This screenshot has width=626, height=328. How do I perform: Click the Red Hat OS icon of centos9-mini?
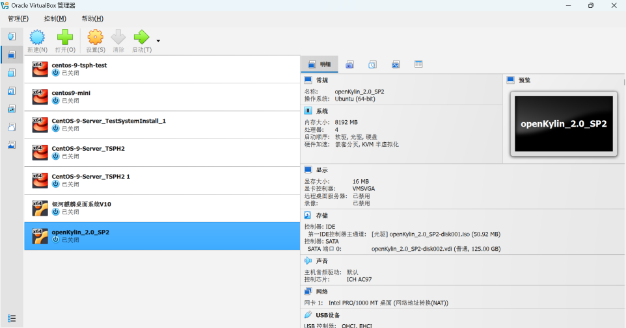point(40,97)
